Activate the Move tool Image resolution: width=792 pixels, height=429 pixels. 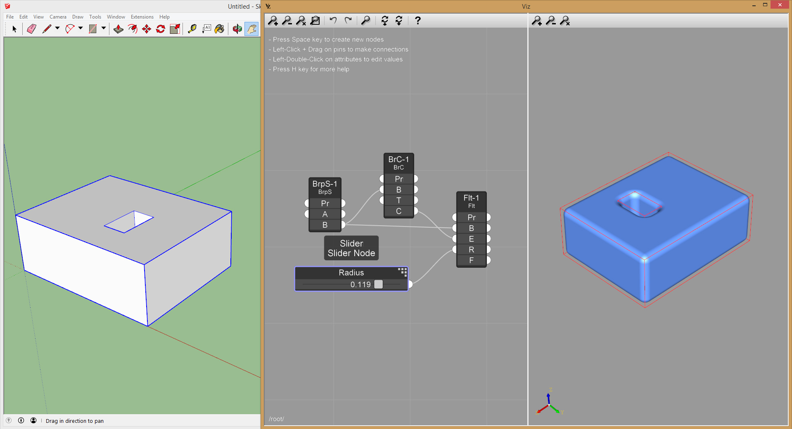[x=147, y=29]
